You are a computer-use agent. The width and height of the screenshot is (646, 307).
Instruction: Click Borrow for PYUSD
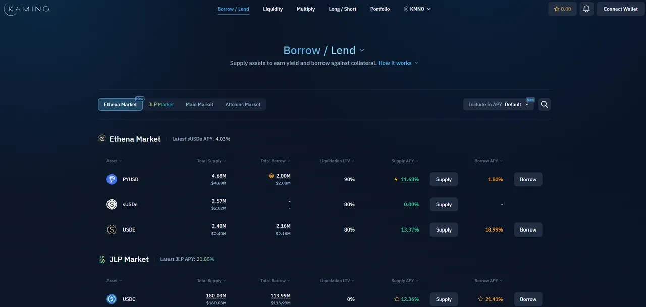(x=528, y=179)
